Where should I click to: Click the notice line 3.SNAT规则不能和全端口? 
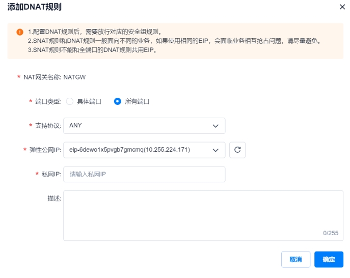[x=92, y=50]
